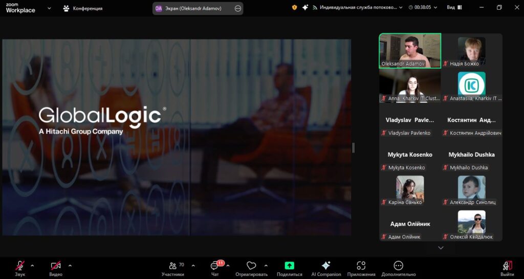Viewport: 524px width, 279px height.
Task: Select Каріна Санько participant tile
Action: point(410,189)
